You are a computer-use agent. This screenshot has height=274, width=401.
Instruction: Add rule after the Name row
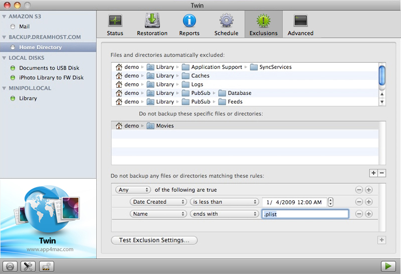click(368, 214)
